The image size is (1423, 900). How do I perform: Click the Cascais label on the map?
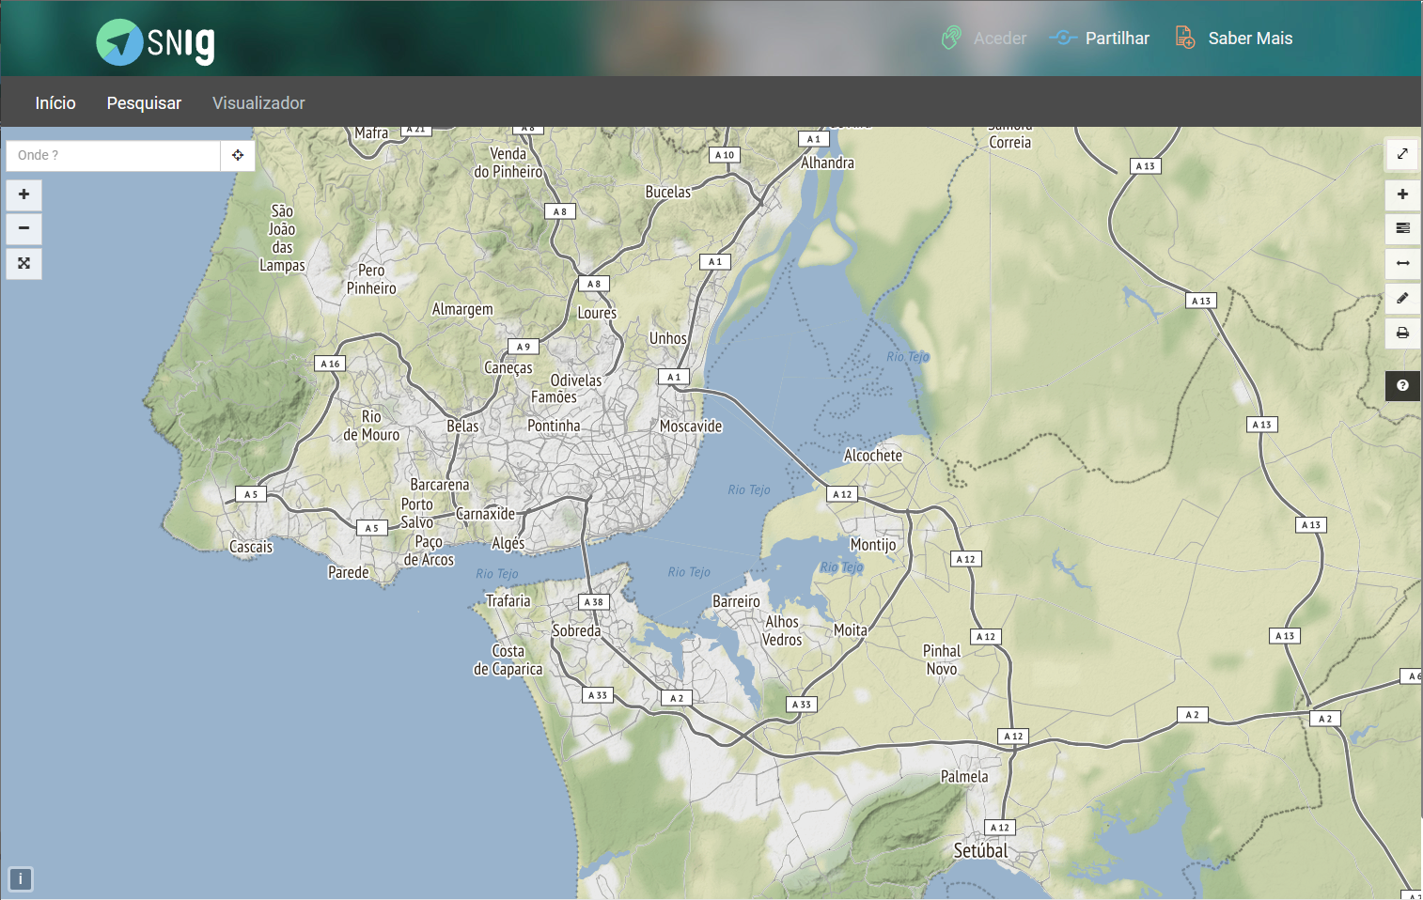(x=251, y=547)
